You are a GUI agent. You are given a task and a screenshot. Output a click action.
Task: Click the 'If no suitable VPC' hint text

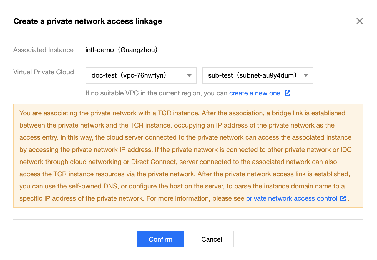click(156, 93)
